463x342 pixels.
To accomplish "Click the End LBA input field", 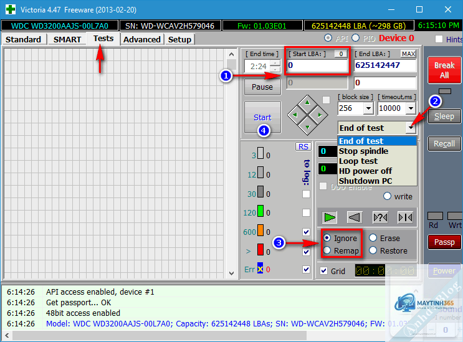I will point(385,65).
